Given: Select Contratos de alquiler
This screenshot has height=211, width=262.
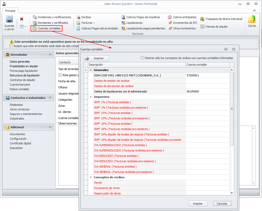Looking at the screenshot, I should pyautogui.click(x=22, y=80).
